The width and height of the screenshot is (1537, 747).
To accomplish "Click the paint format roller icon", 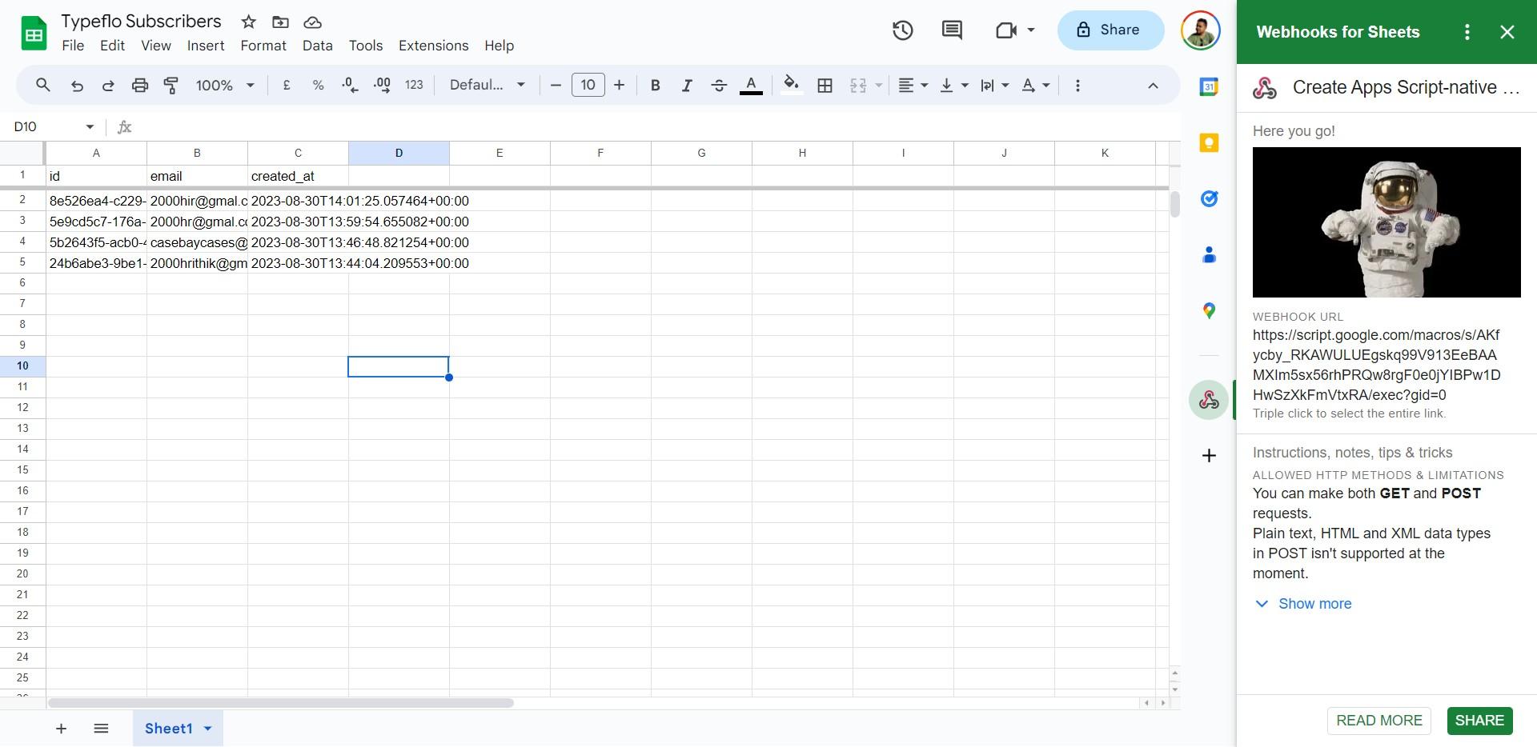I will click(171, 86).
